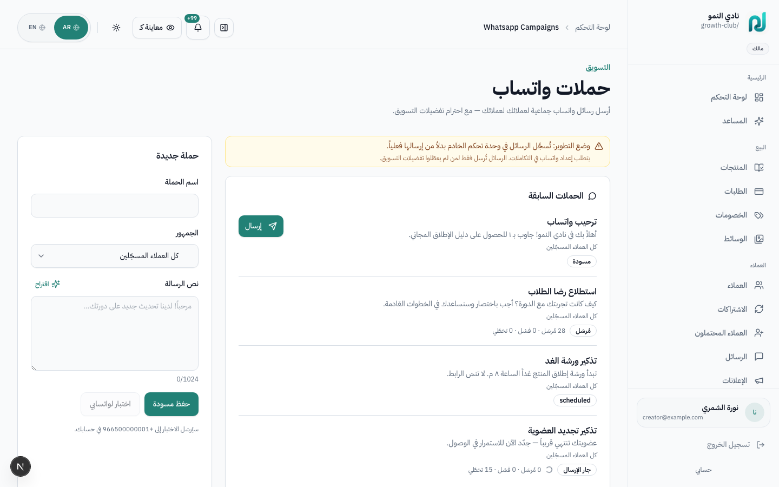Click تذكير تجديد العضوية campaign title

coord(562,431)
